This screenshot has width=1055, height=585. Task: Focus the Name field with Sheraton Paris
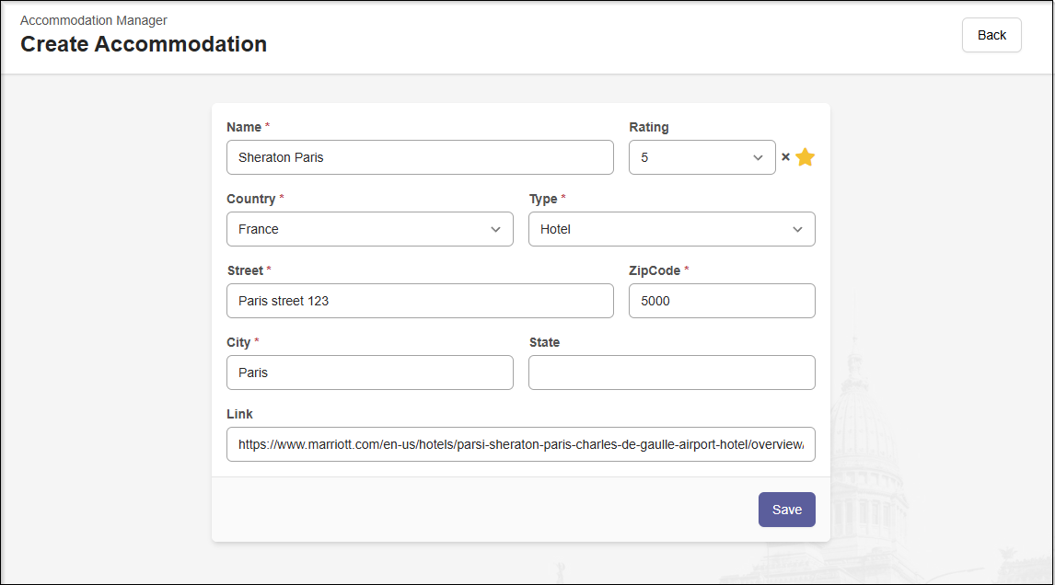420,157
